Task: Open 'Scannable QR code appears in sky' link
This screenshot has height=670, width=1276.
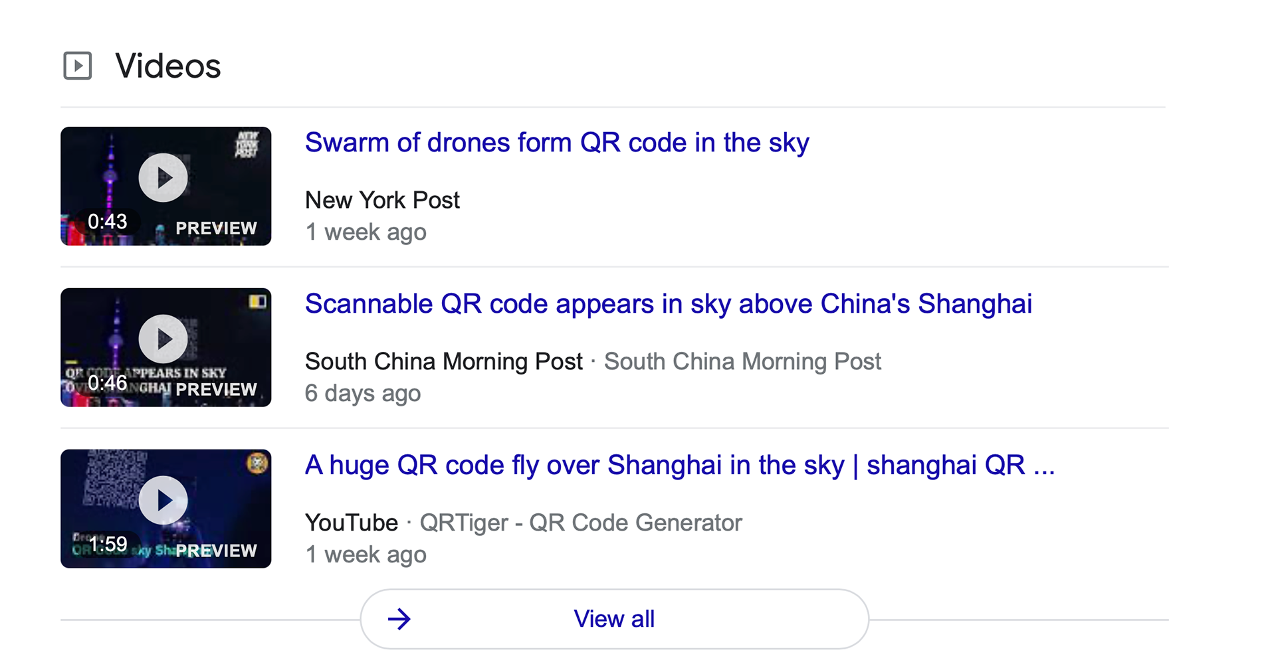Action: tap(669, 304)
